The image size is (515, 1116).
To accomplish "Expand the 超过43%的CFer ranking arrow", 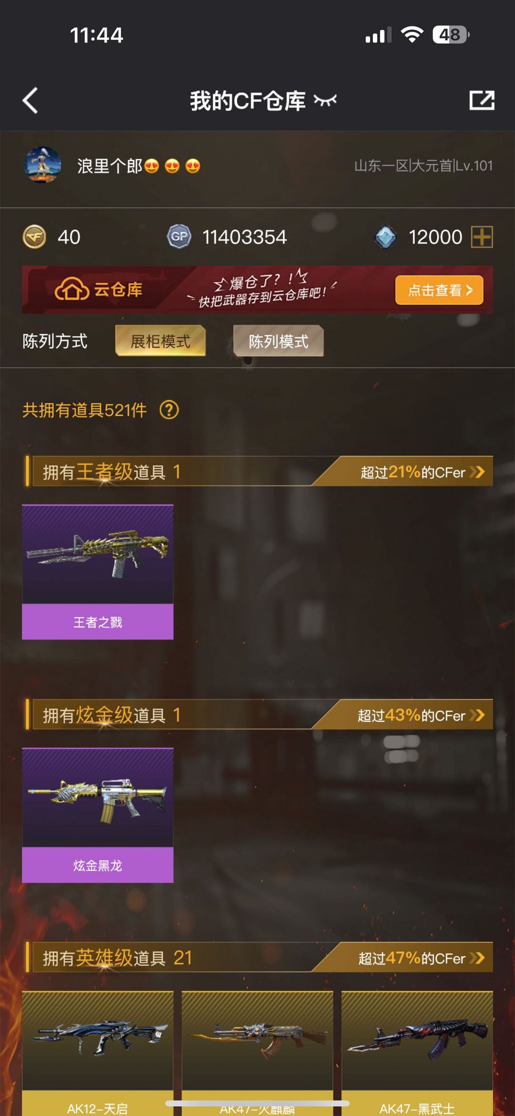I will 477,715.
